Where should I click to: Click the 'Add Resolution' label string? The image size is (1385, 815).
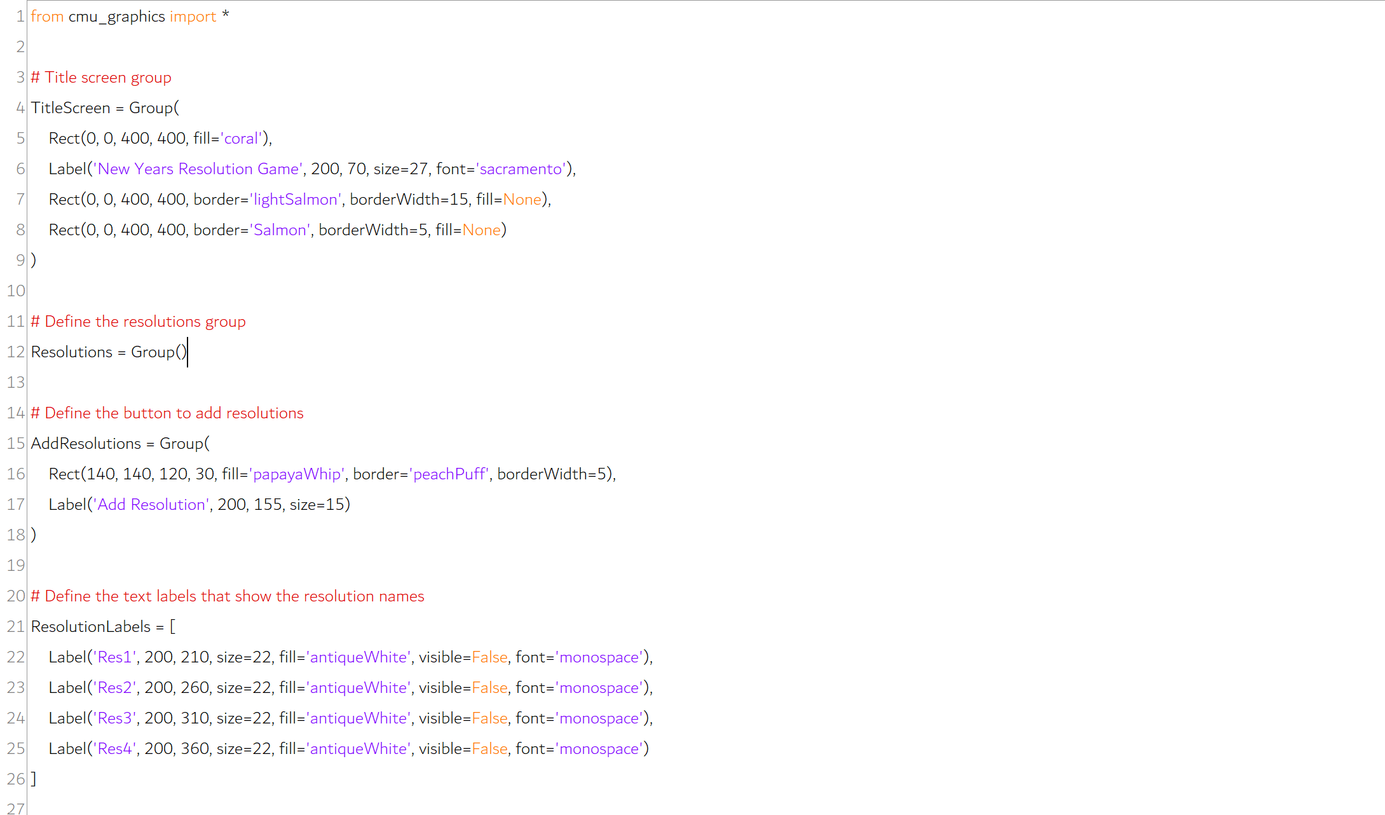pos(151,505)
